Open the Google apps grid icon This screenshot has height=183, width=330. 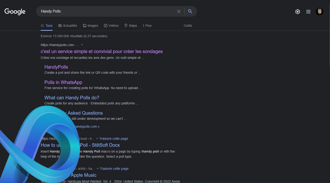click(308, 12)
